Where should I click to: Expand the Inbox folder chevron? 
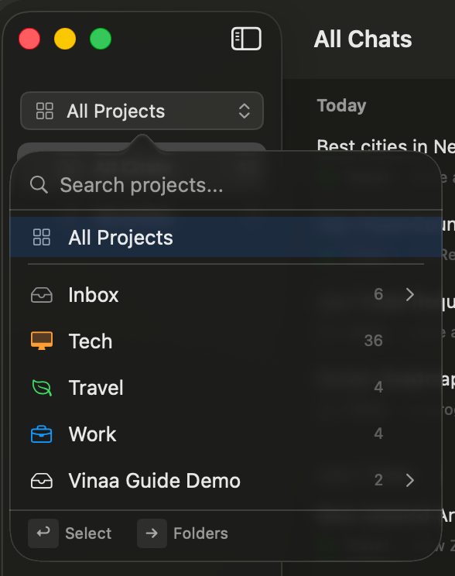pos(410,294)
